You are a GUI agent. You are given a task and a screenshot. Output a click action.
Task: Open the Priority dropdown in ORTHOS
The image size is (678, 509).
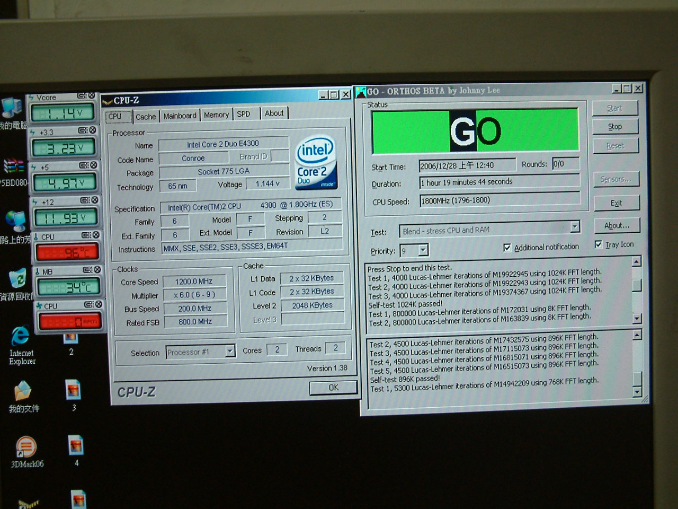[x=423, y=250]
